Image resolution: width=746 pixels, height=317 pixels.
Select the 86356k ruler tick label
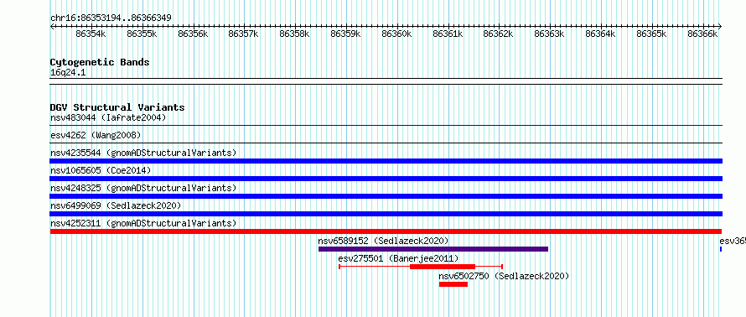click(x=193, y=34)
